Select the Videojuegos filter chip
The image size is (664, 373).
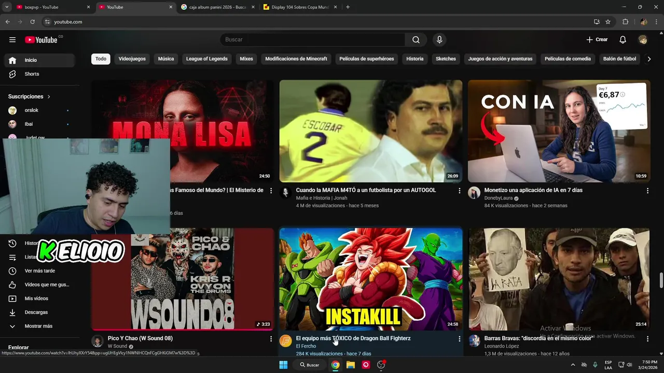point(132,59)
